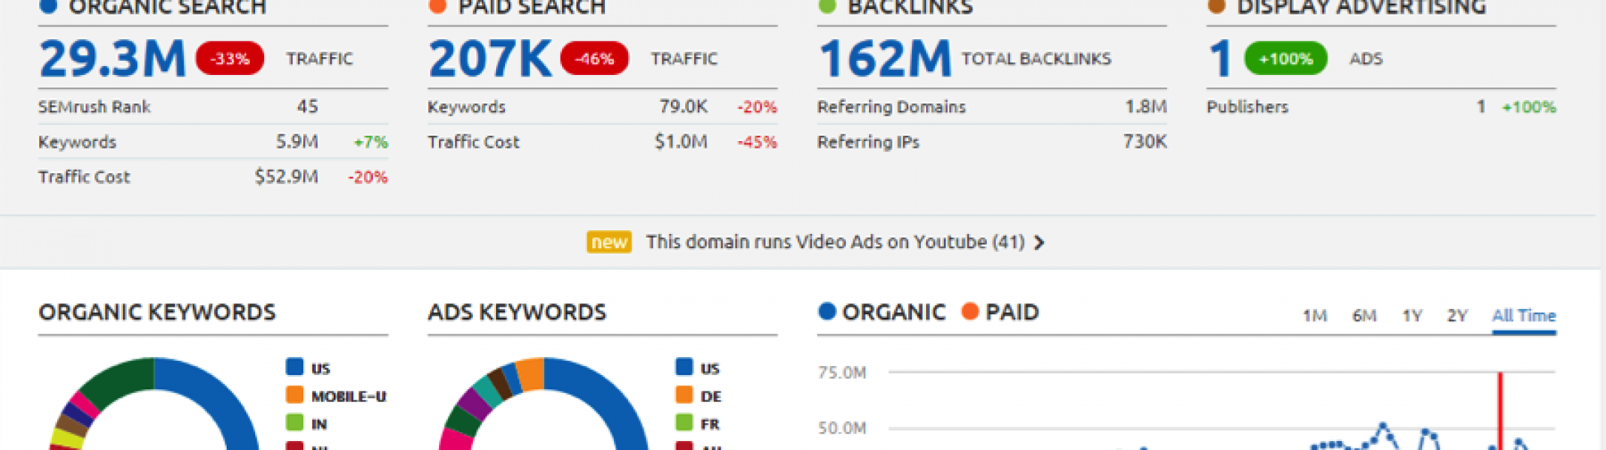This screenshot has height=450, width=1606.
Task: Click the Referring IPs label
Action: click(868, 142)
